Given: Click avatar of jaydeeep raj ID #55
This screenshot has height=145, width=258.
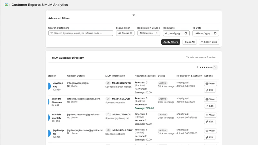Looking at the screenshot, I should point(49,133).
